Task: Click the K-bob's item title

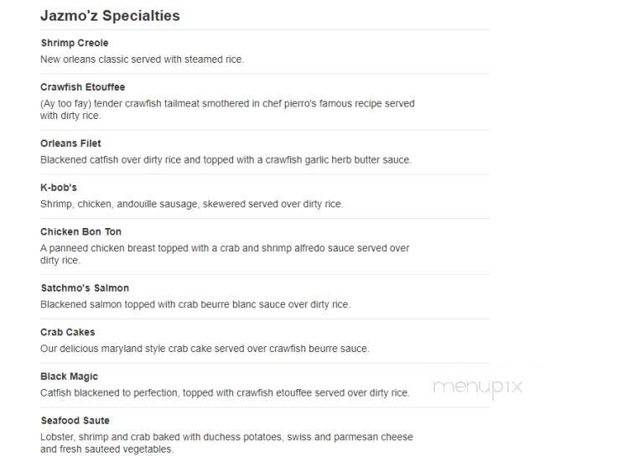Action: click(59, 188)
